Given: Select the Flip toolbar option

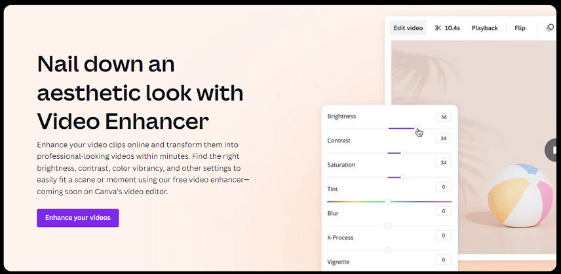Looking at the screenshot, I should 520,28.
